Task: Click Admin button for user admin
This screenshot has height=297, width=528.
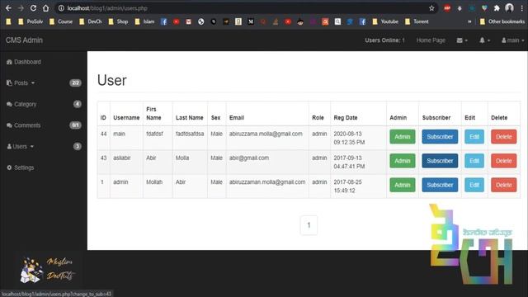Action: 403,185
